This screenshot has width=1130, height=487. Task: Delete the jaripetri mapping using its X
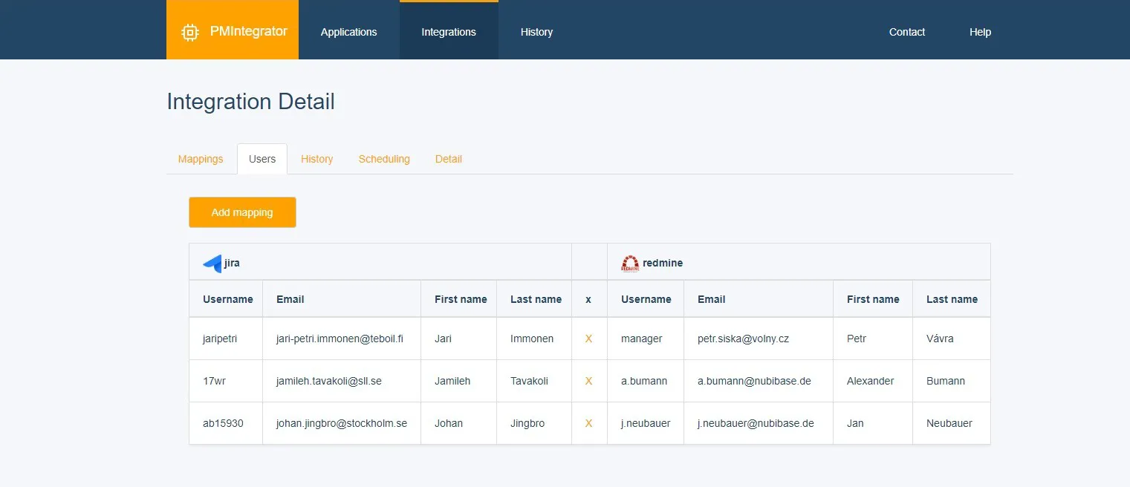[588, 339]
